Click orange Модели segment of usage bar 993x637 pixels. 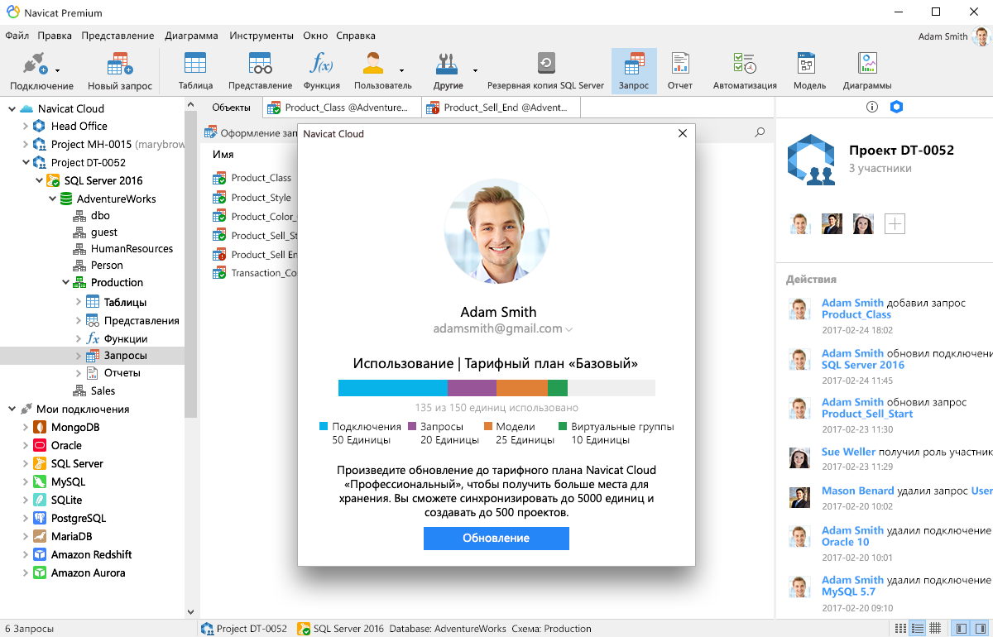click(522, 388)
